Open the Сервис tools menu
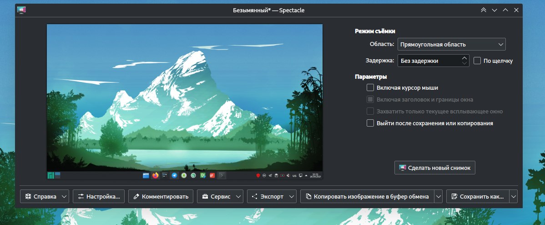This screenshot has height=225, width=545. pos(220,196)
